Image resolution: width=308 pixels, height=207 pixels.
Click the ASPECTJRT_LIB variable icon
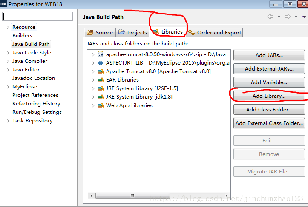(x=101, y=63)
